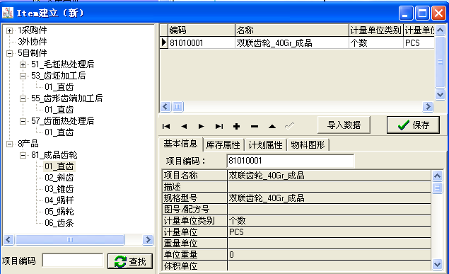This screenshot has height=274, width=449.
Task: Click the edit record triangle icon
Action: pos(272,127)
